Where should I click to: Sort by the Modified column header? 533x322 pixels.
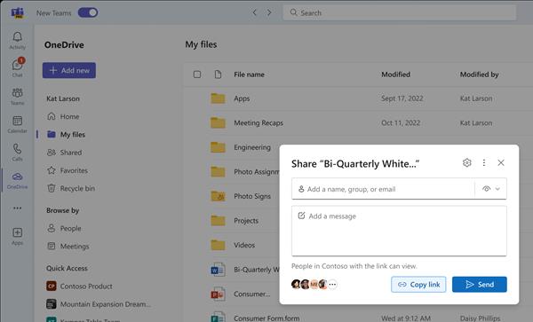tap(395, 75)
